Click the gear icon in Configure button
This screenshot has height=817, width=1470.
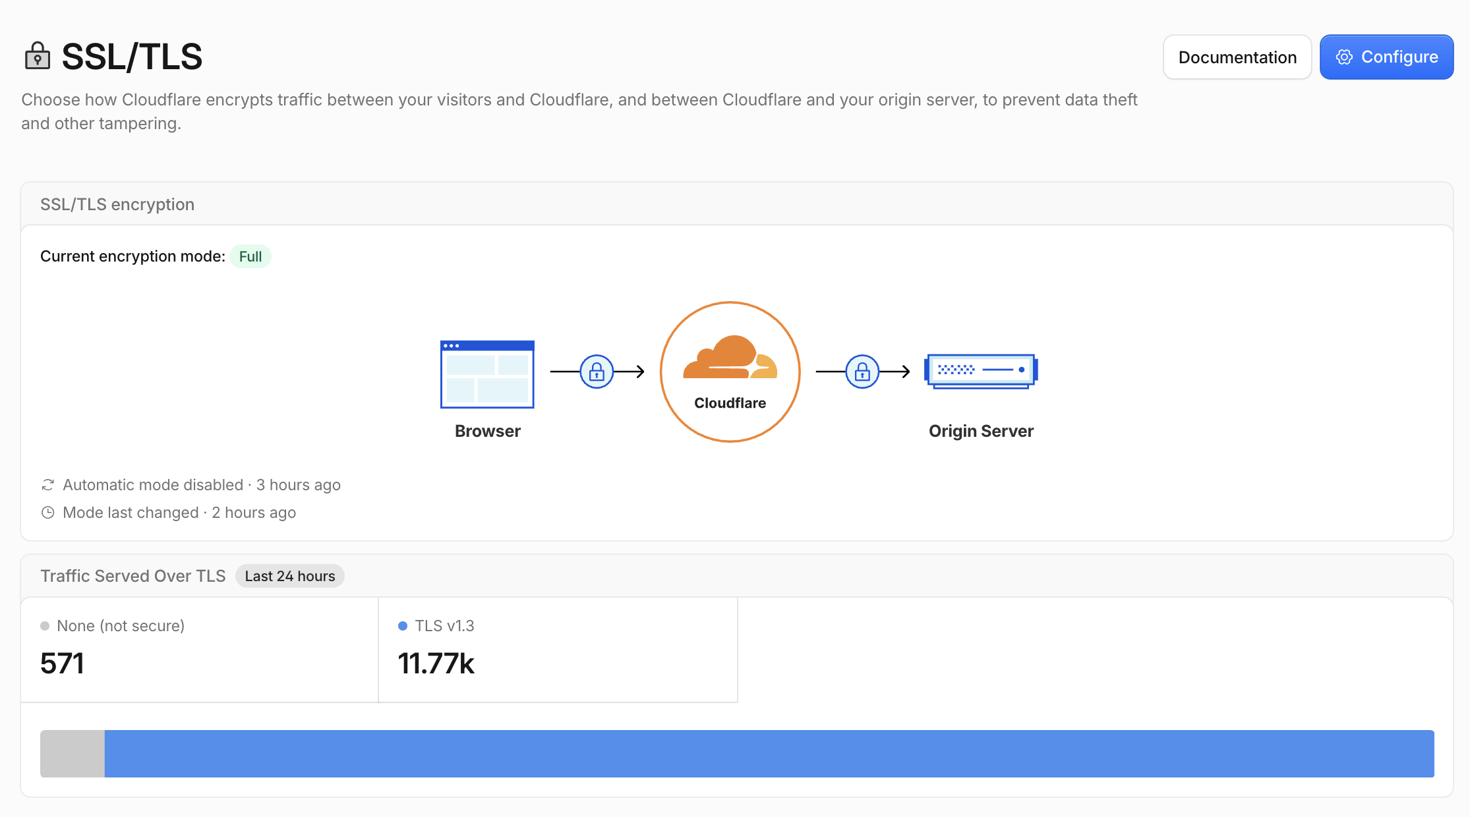(x=1344, y=57)
